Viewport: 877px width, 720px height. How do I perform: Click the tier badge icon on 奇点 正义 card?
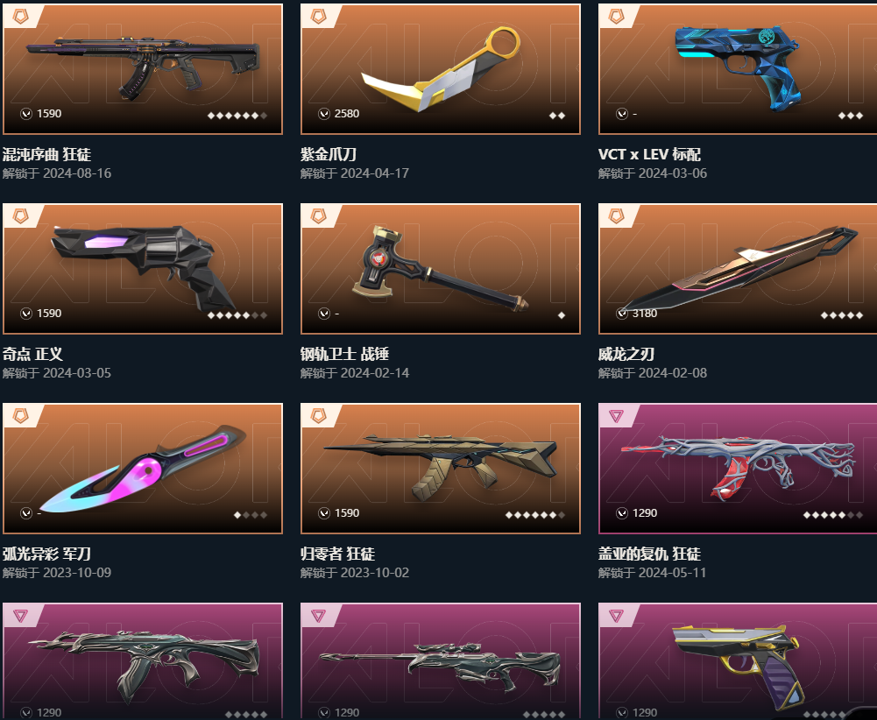[21, 215]
